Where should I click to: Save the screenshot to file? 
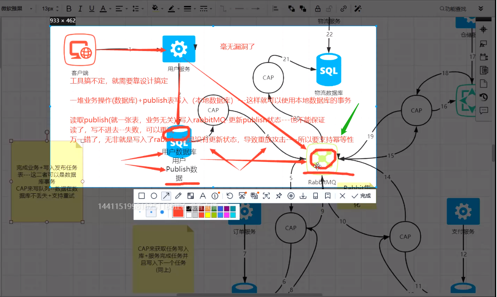coord(302,196)
